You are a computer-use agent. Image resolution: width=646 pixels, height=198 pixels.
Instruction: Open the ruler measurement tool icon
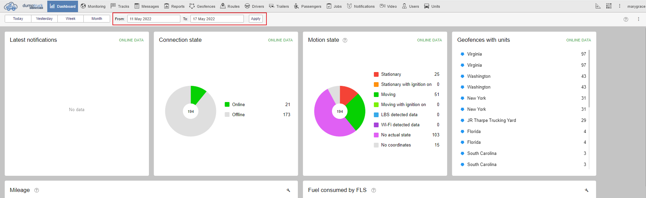[598, 6]
